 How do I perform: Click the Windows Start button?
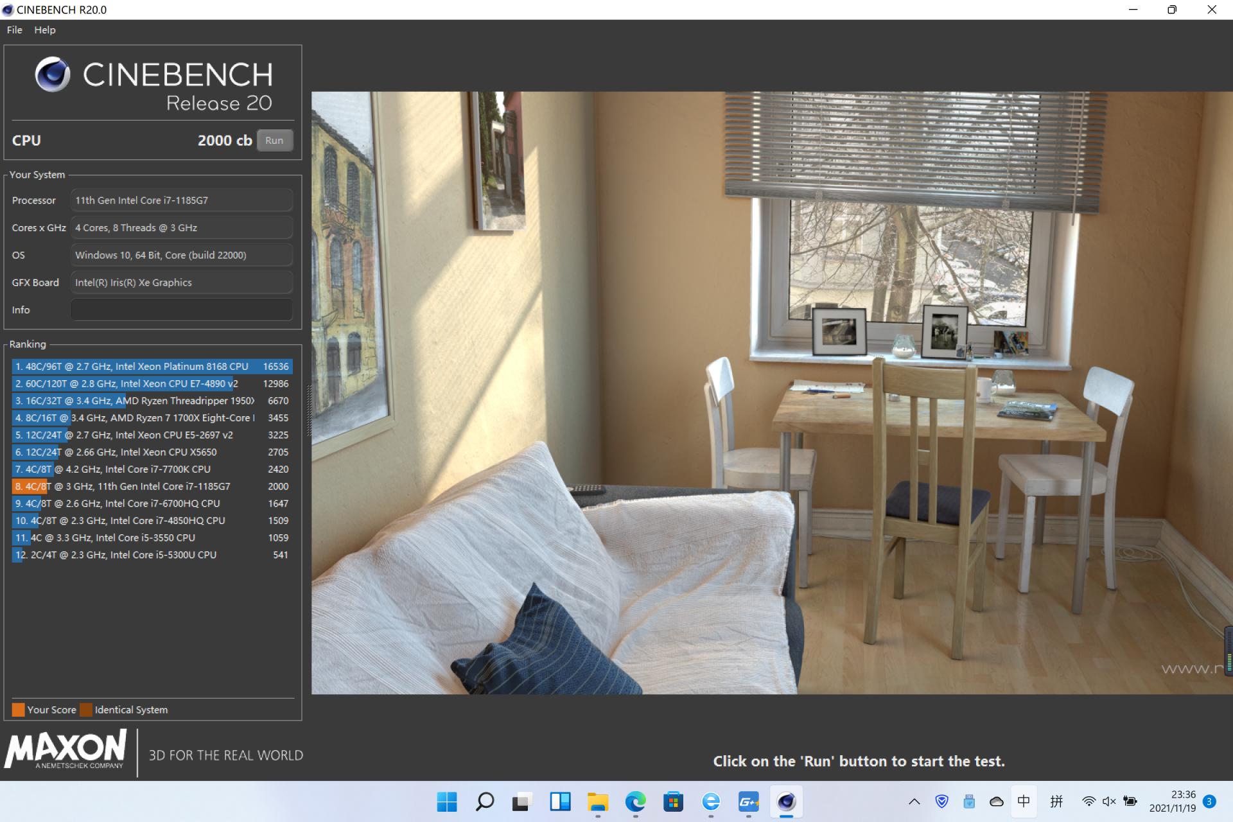(x=447, y=802)
